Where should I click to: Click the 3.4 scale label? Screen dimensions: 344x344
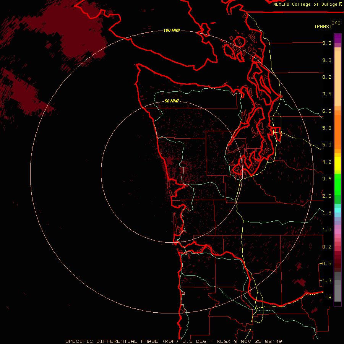327,178
